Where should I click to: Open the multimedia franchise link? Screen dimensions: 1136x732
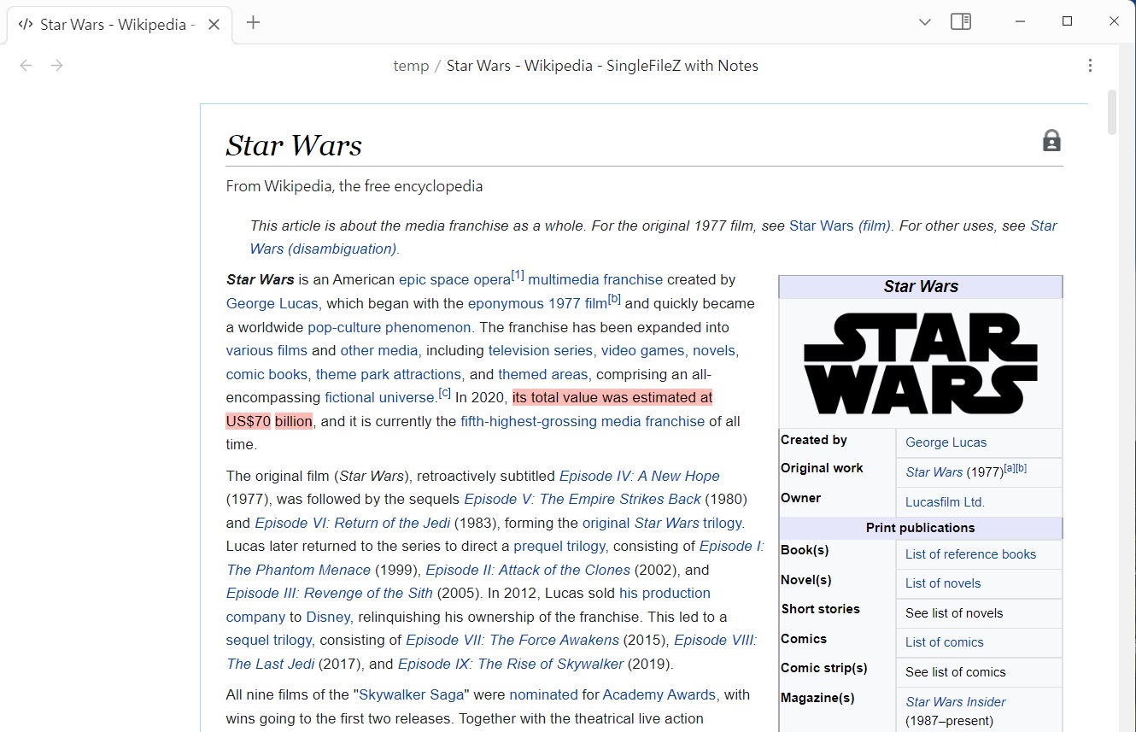pos(595,279)
